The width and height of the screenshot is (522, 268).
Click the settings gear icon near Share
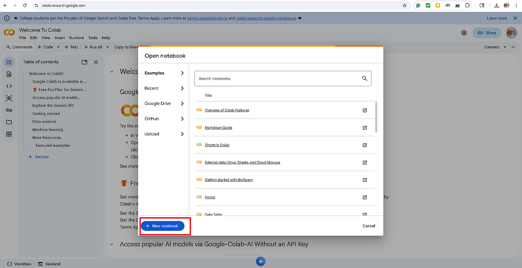(x=464, y=33)
